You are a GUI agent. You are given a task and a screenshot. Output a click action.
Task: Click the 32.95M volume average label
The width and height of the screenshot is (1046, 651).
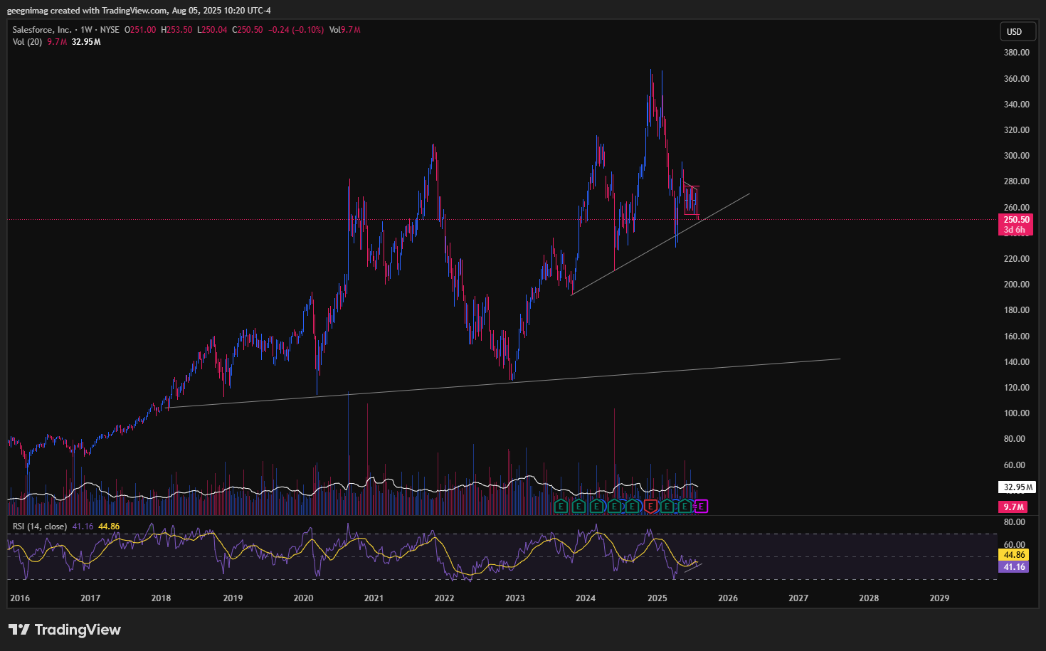[1018, 487]
